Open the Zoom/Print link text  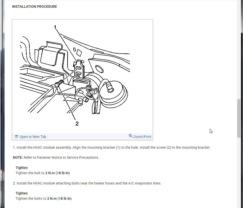142,137
